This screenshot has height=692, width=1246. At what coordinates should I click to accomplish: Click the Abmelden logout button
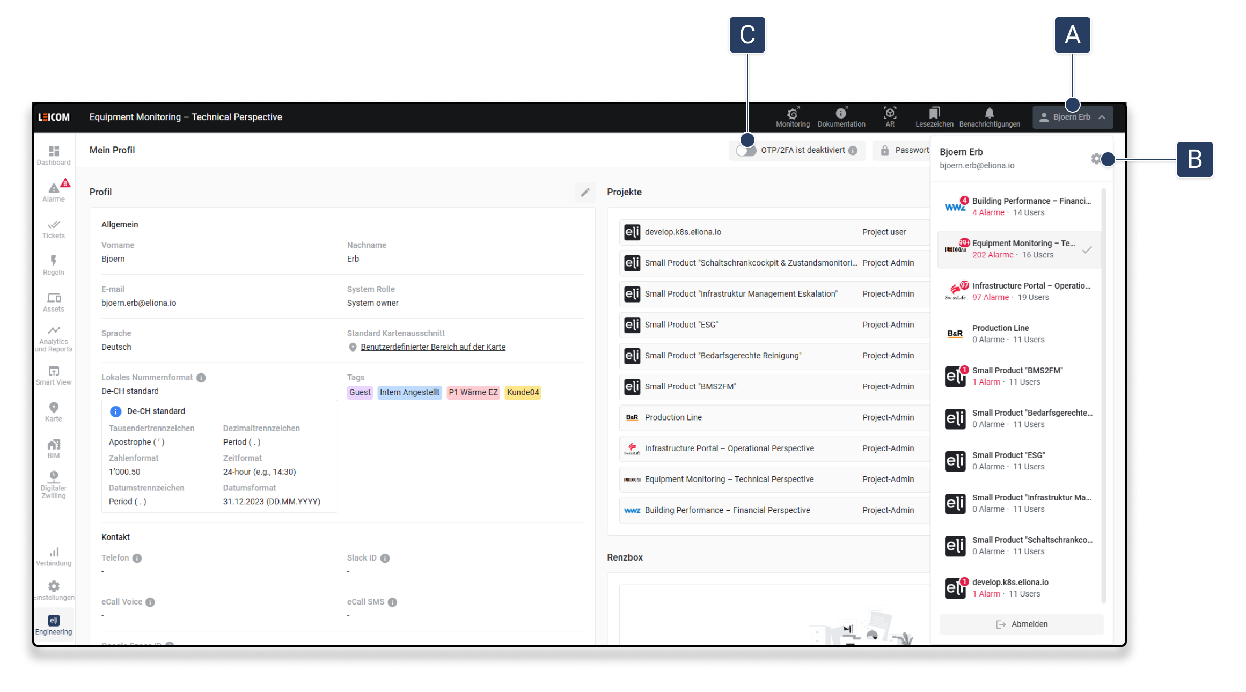(1022, 624)
